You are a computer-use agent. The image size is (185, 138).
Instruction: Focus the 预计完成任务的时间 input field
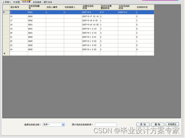point(106,125)
